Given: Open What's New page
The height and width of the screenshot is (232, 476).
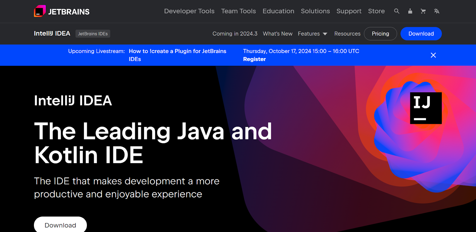Looking at the screenshot, I should pos(278,34).
